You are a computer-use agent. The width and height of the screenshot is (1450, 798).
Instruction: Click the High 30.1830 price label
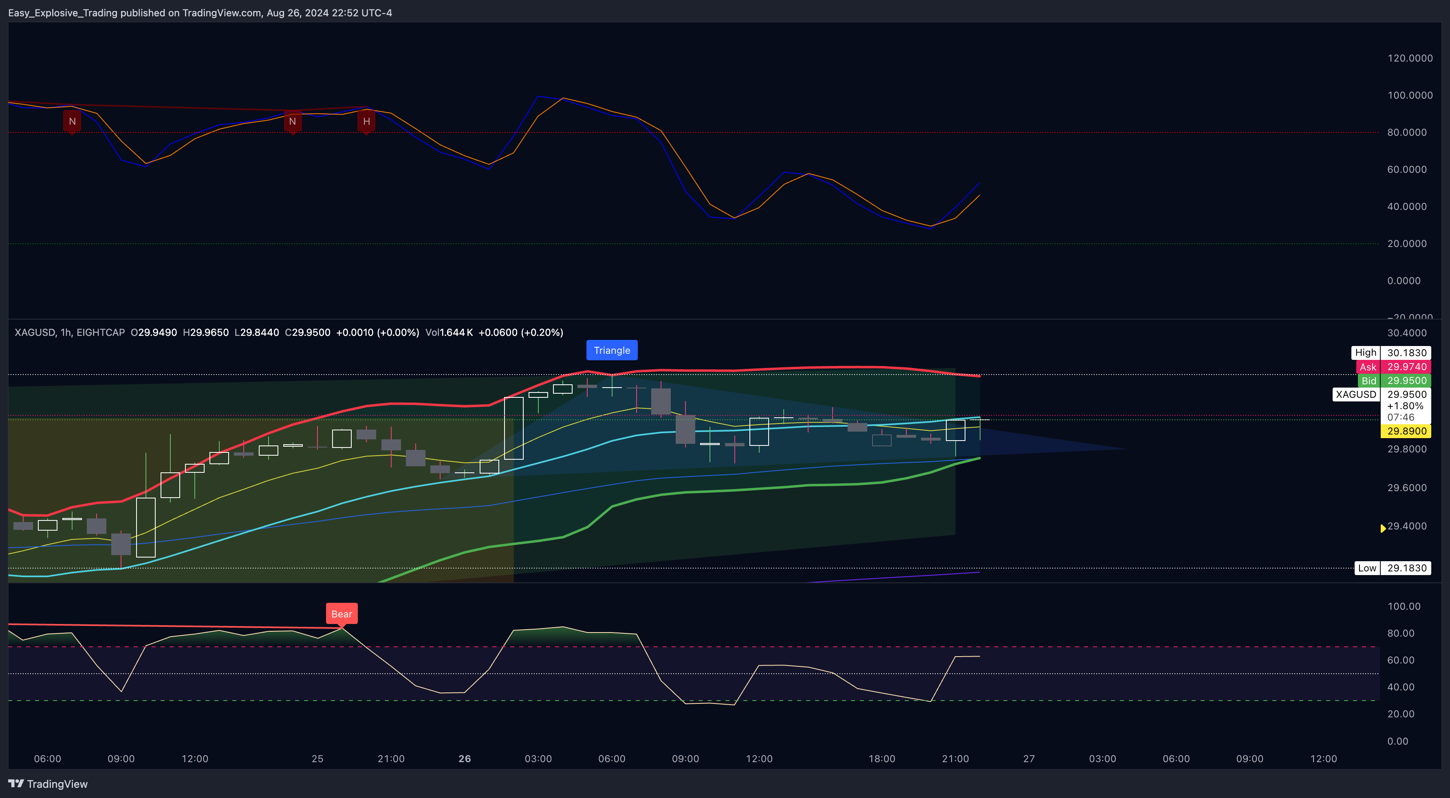tap(1391, 352)
